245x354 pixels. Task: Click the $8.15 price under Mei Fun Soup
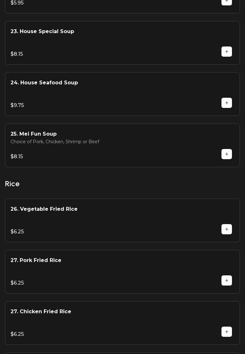click(x=17, y=157)
